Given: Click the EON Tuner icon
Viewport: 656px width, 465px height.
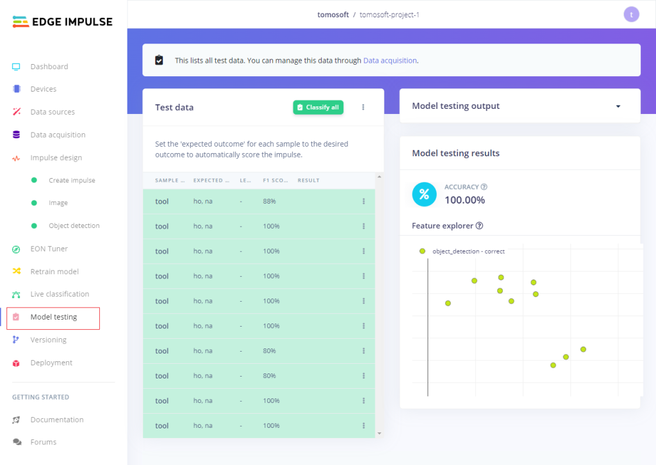Looking at the screenshot, I should coord(17,249).
